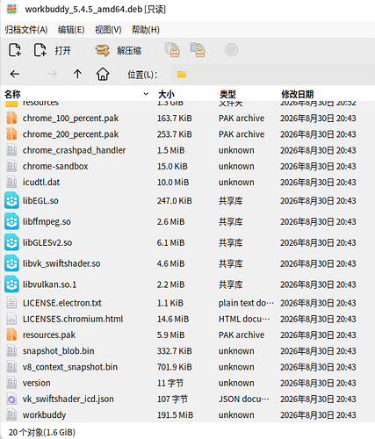Go back with the left arrow

point(15,74)
